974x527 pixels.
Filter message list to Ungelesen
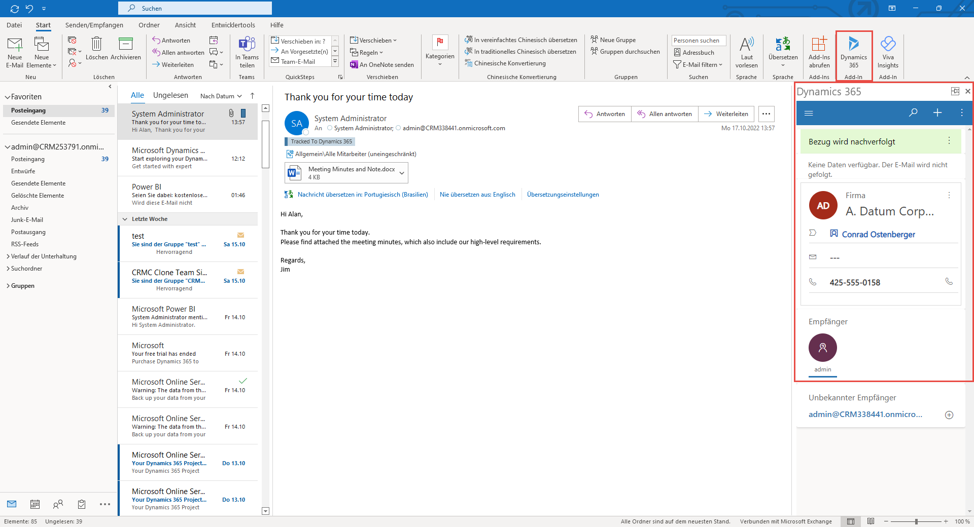(x=170, y=95)
